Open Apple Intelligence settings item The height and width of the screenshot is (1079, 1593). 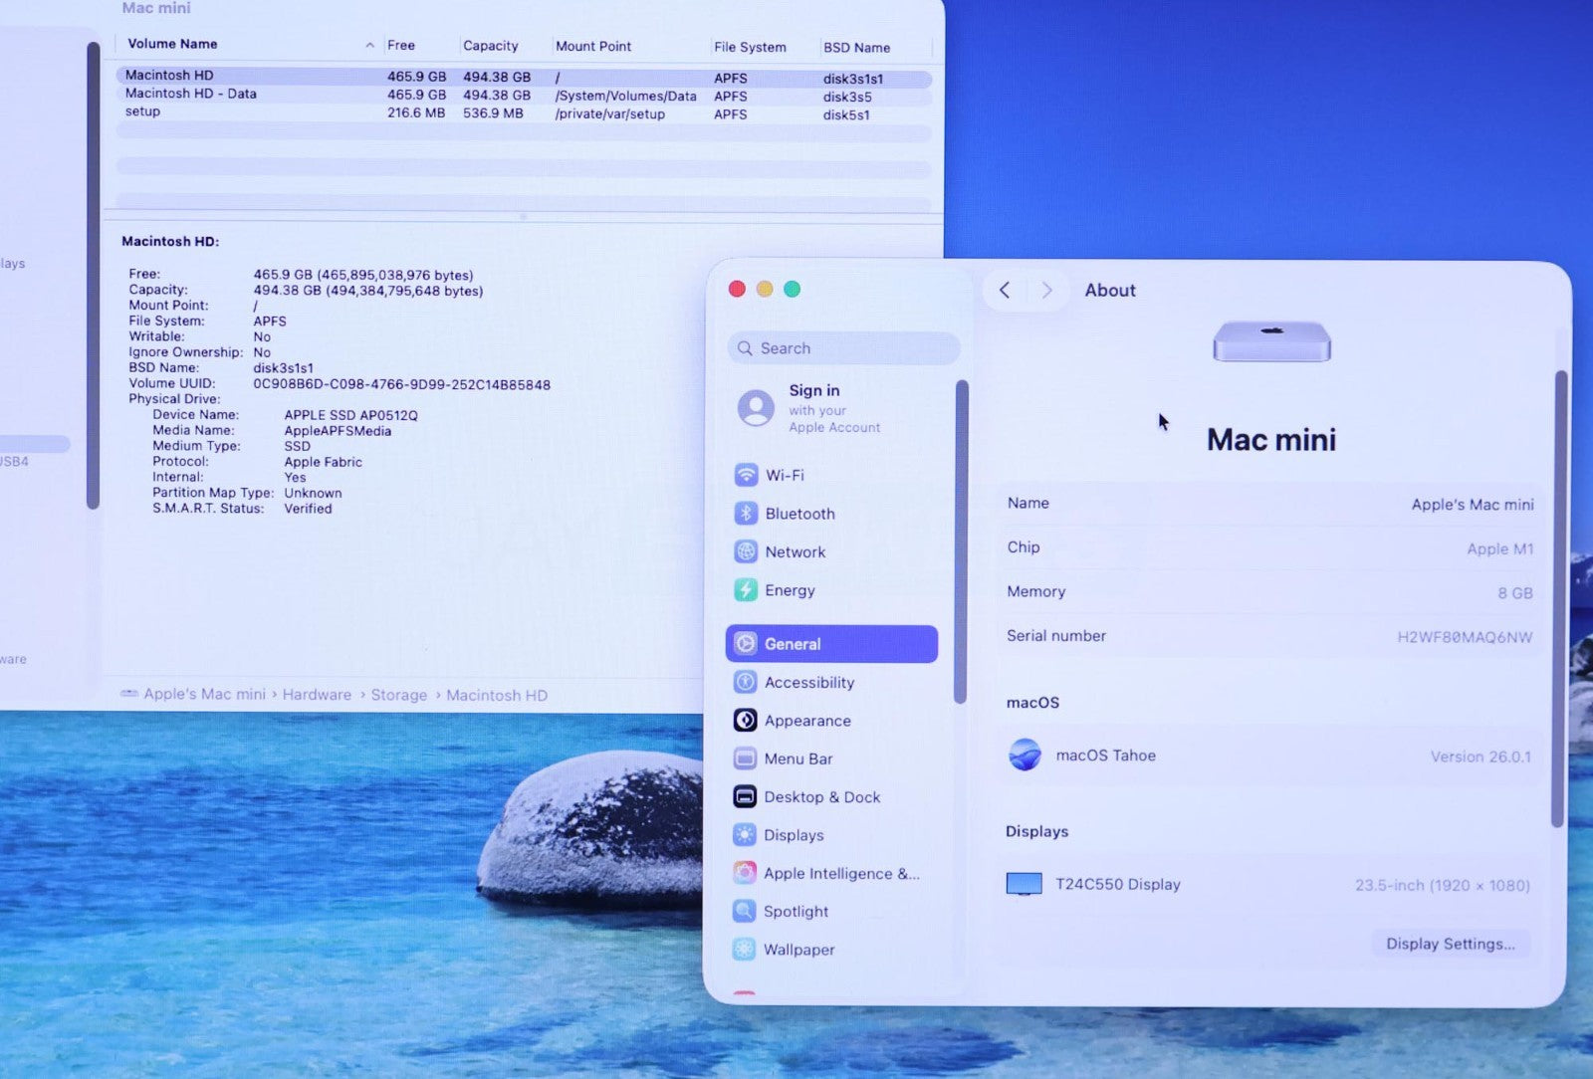(840, 873)
